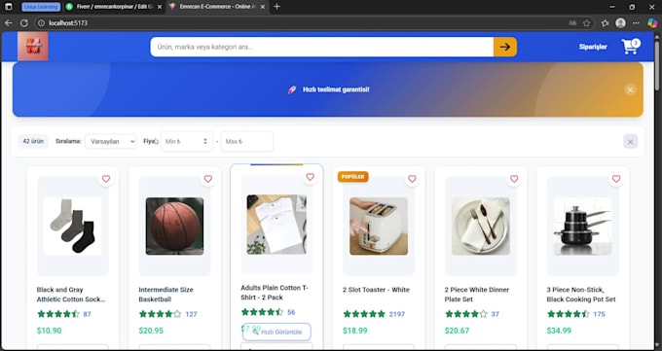Open browser favorites list icon
This screenshot has height=351, width=662.
[x=605, y=23]
